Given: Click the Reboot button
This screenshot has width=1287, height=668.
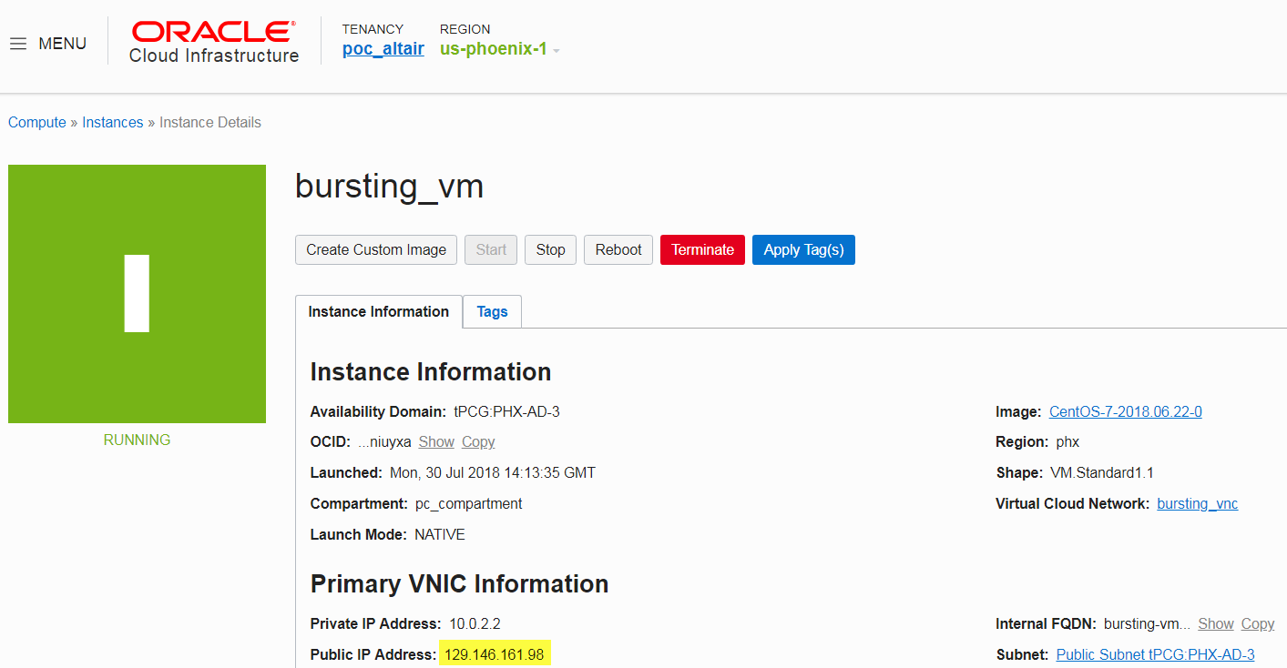Looking at the screenshot, I should (x=618, y=249).
